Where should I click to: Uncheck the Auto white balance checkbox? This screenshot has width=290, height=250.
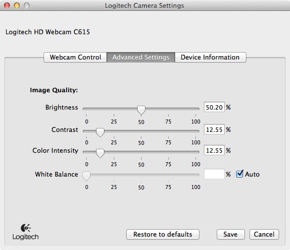point(240,174)
